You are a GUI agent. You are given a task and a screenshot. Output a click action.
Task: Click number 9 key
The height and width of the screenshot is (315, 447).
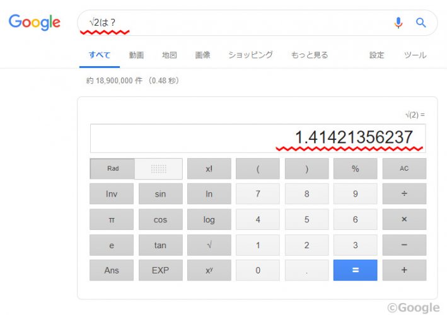pos(355,194)
